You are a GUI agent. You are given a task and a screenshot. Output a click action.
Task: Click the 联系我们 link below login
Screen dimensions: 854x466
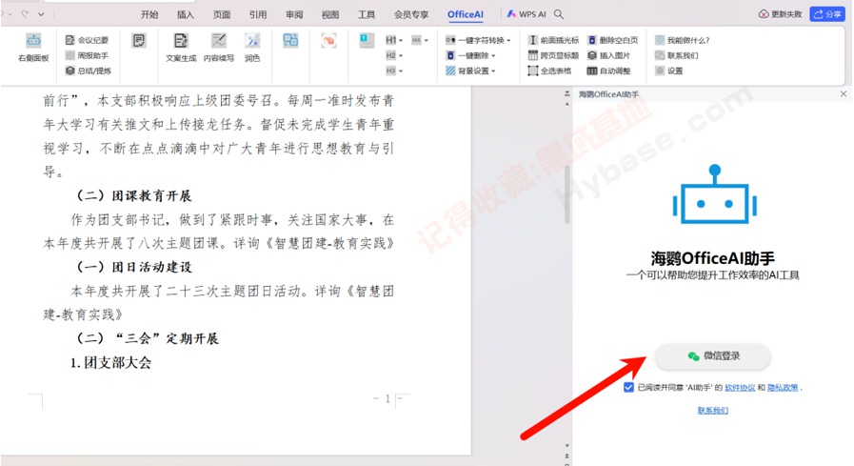(x=713, y=411)
